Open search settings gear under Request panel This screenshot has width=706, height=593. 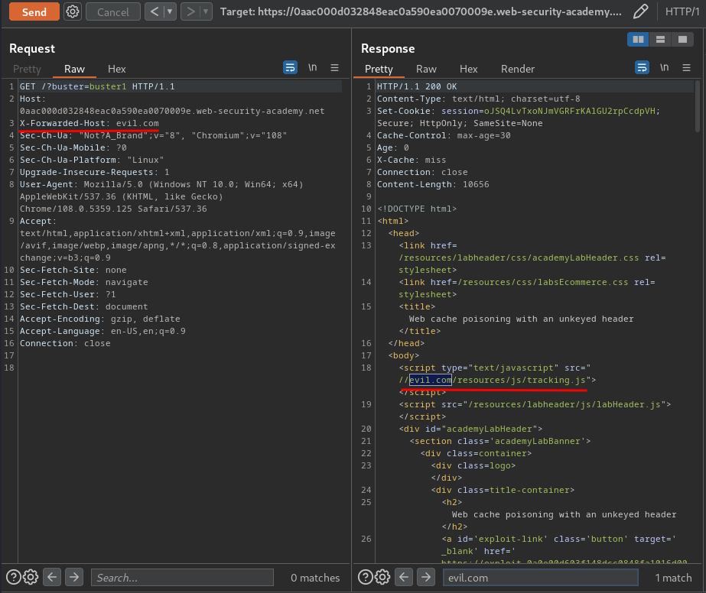tap(31, 577)
